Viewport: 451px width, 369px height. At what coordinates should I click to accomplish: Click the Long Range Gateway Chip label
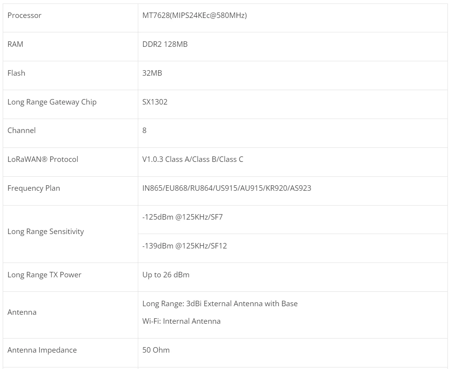point(52,102)
